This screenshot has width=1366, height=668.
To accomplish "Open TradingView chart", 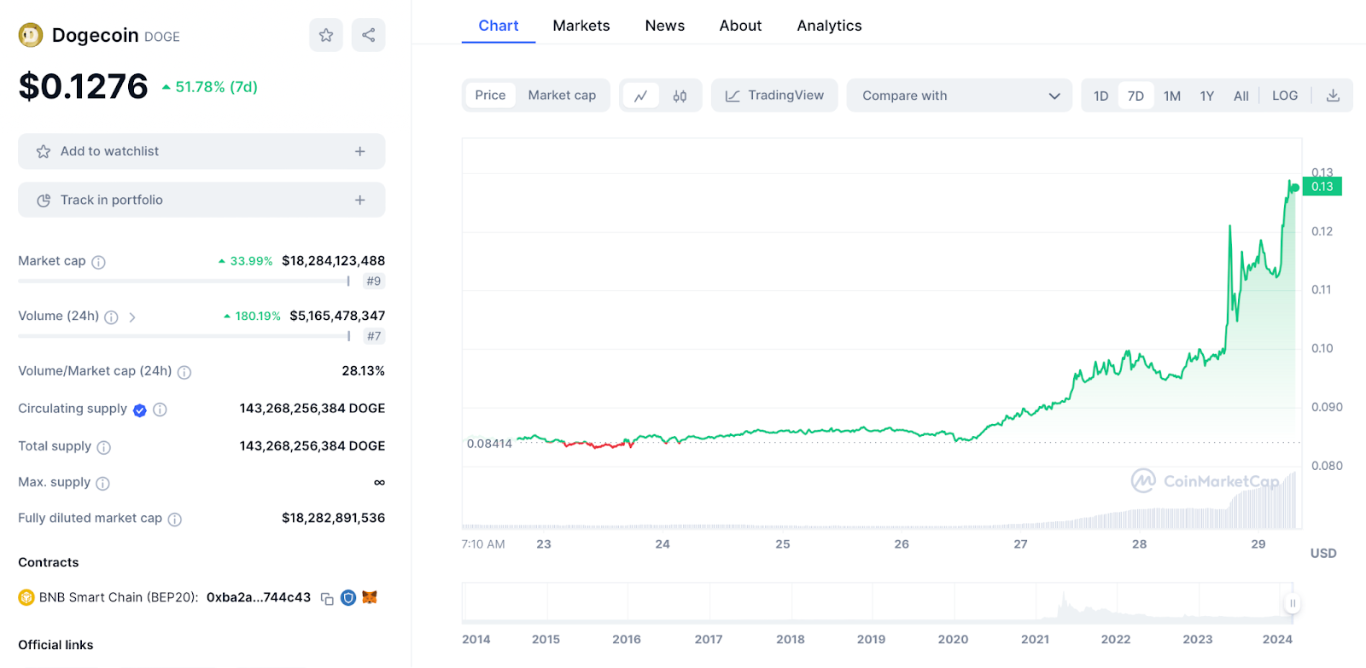I will [x=774, y=96].
